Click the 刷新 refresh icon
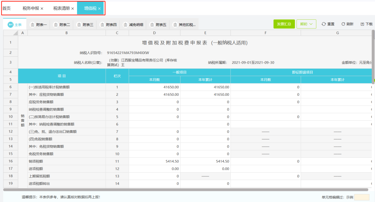This screenshot has height=202, width=375. point(343,24)
